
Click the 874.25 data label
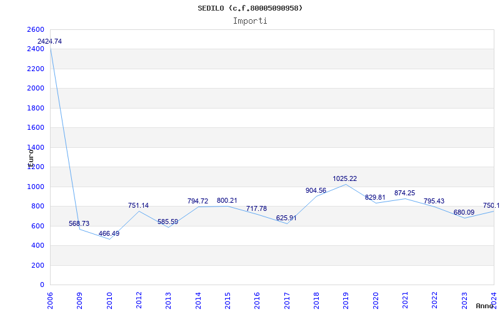pos(404,193)
